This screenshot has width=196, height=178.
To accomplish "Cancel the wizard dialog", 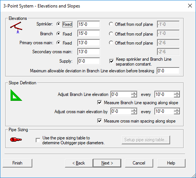I will (x=139, y=163).
